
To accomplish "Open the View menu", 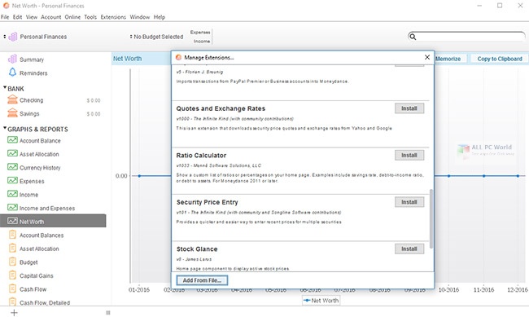I will [32, 17].
